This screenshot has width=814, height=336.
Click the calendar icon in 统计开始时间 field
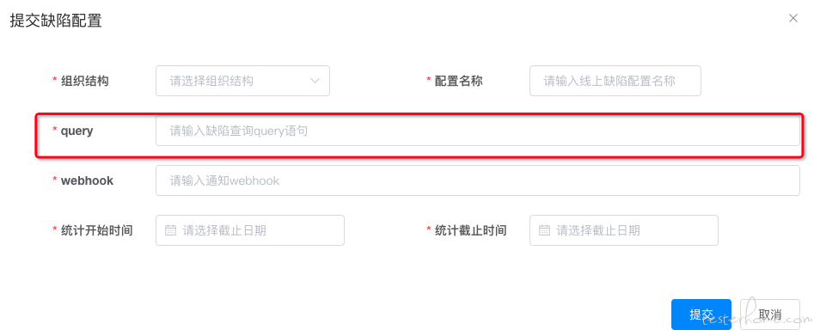click(170, 230)
